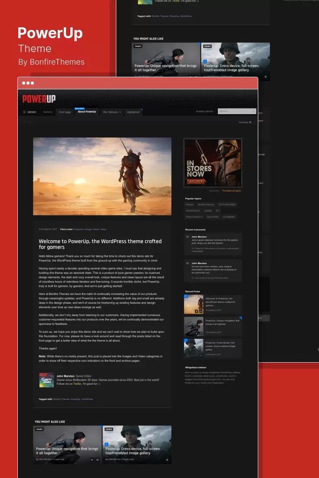The height and width of the screenshot is (478, 319).
Task: Click the Trending info icon
Action: click(250, 122)
